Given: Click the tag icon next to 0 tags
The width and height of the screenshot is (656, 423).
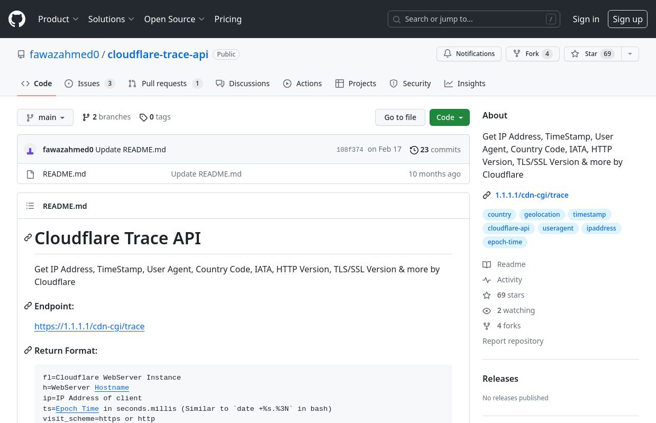Looking at the screenshot, I should point(143,117).
